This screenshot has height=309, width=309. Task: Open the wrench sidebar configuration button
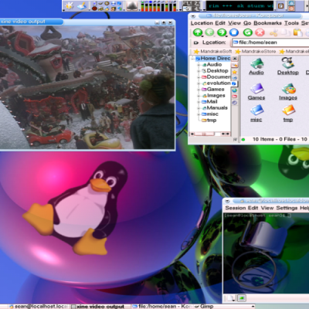pyautogui.click(x=235, y=66)
